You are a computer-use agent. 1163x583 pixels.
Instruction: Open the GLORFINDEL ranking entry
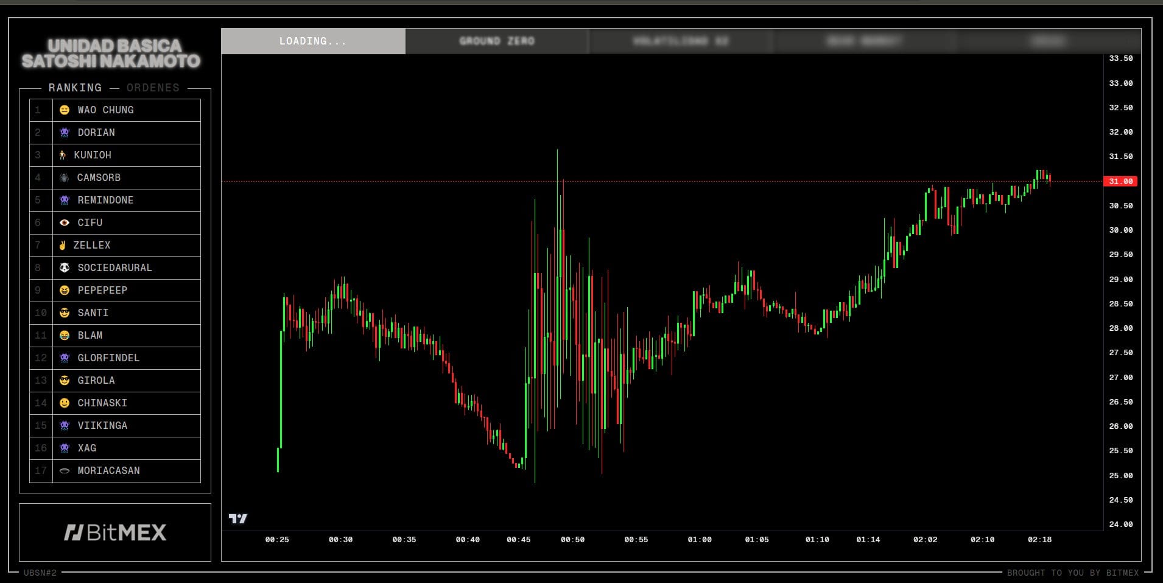[x=108, y=358]
